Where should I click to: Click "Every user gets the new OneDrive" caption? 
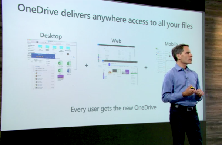114,109
